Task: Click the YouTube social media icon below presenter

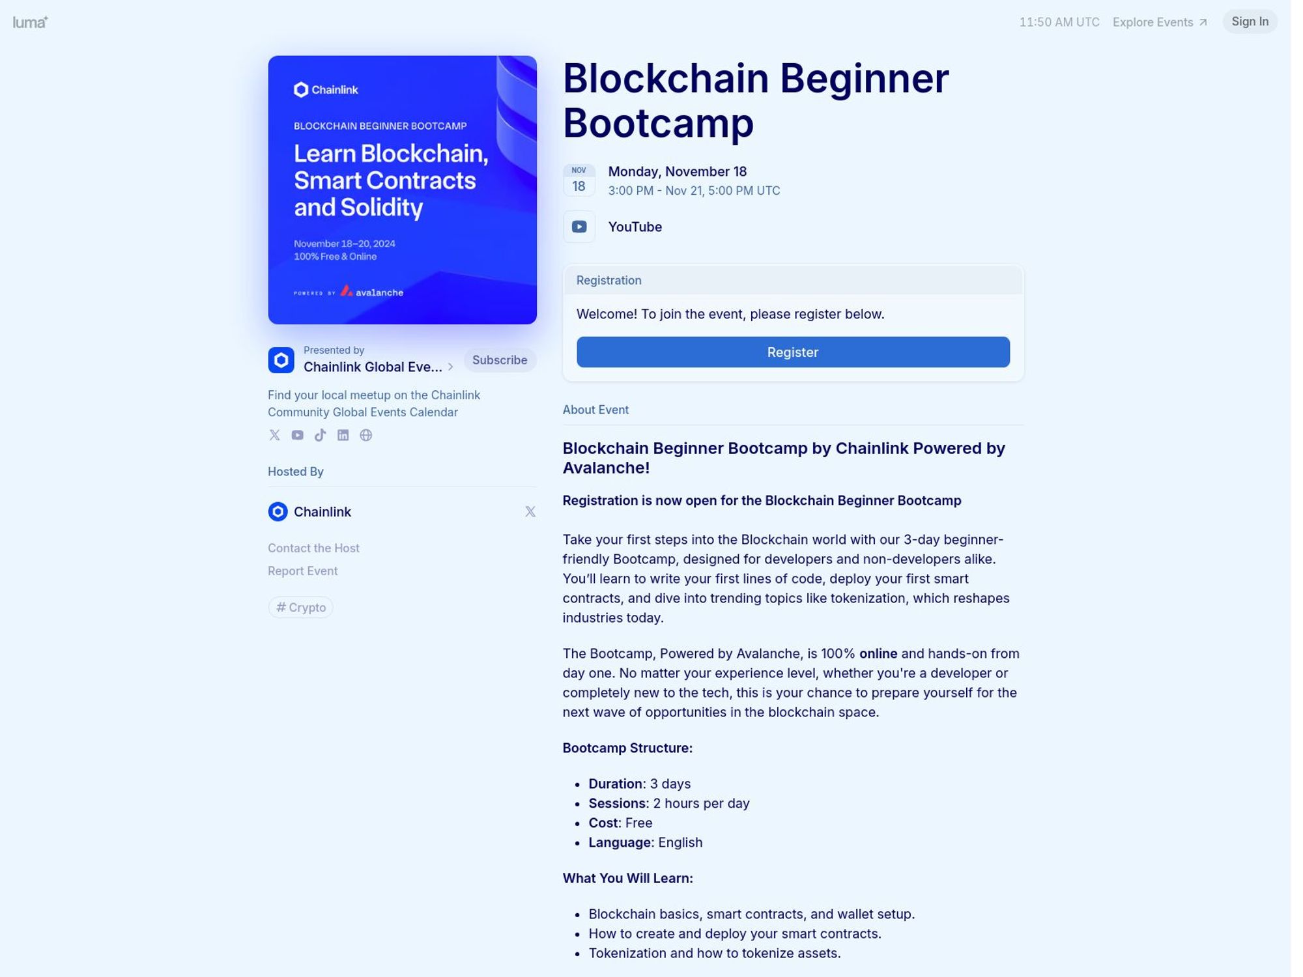Action: coord(296,435)
